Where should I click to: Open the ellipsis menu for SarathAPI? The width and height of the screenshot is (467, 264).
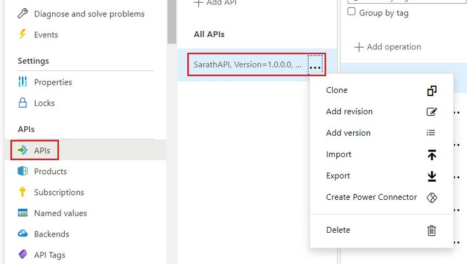(x=315, y=64)
